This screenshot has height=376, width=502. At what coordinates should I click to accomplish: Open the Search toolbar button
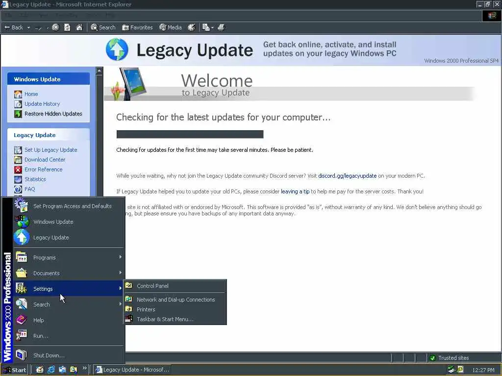click(103, 27)
